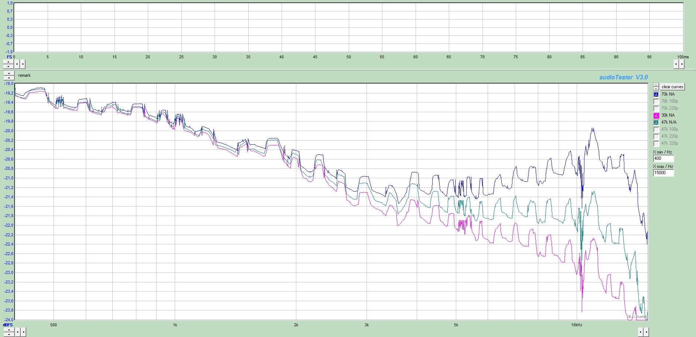Click right arrow beside dBFS label
The image size is (696, 337).
(23, 332)
